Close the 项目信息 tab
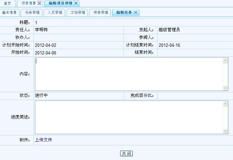Image resolution: width=233 pixels, height=160 pixels. tap(39, 3)
